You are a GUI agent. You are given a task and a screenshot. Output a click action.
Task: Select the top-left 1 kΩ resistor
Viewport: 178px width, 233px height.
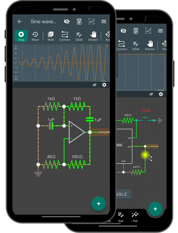(51, 106)
